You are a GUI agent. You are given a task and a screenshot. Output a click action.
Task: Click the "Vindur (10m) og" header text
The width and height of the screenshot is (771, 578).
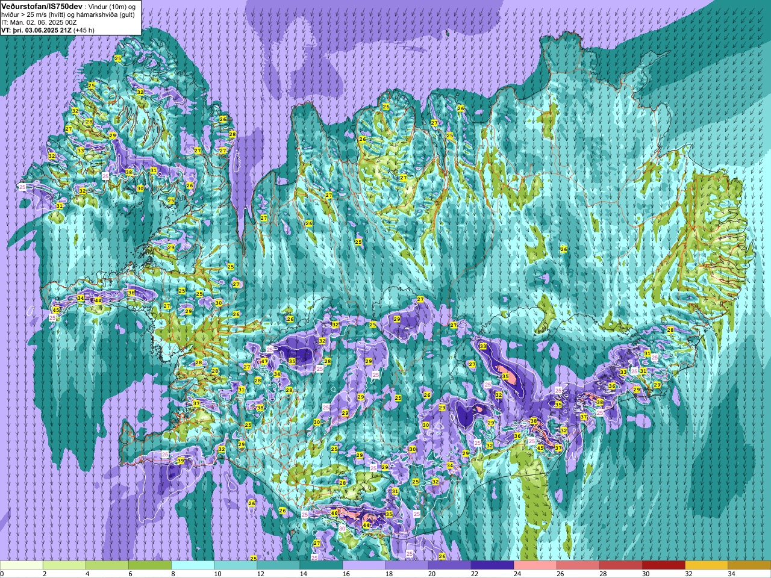[112, 6]
